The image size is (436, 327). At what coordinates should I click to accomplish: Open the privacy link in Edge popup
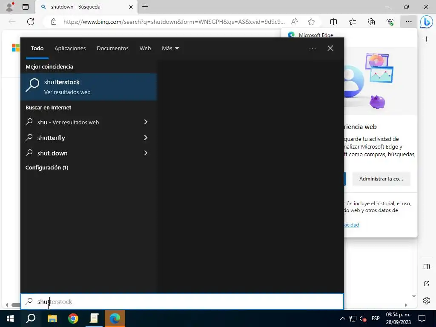(x=351, y=225)
